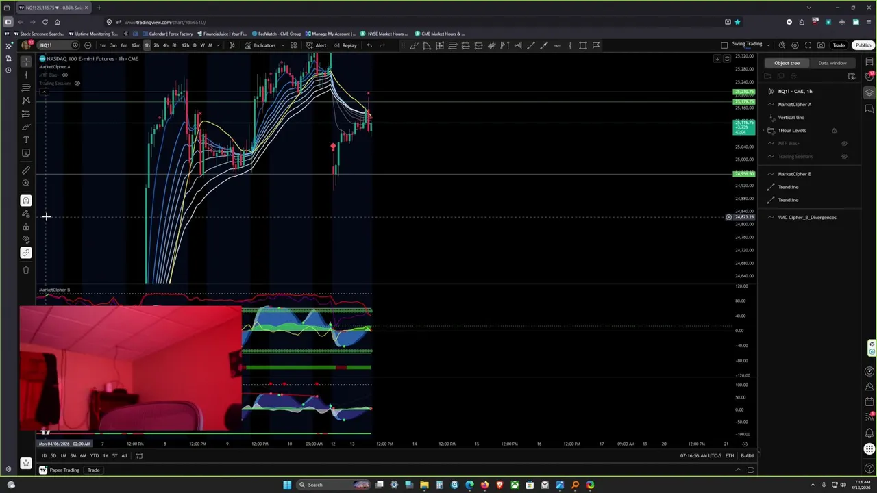The width and height of the screenshot is (877, 493).
Task: Select the brush drawing tool
Action: [26, 127]
